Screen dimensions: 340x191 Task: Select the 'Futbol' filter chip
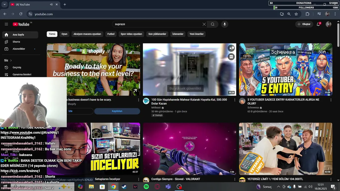(111, 34)
